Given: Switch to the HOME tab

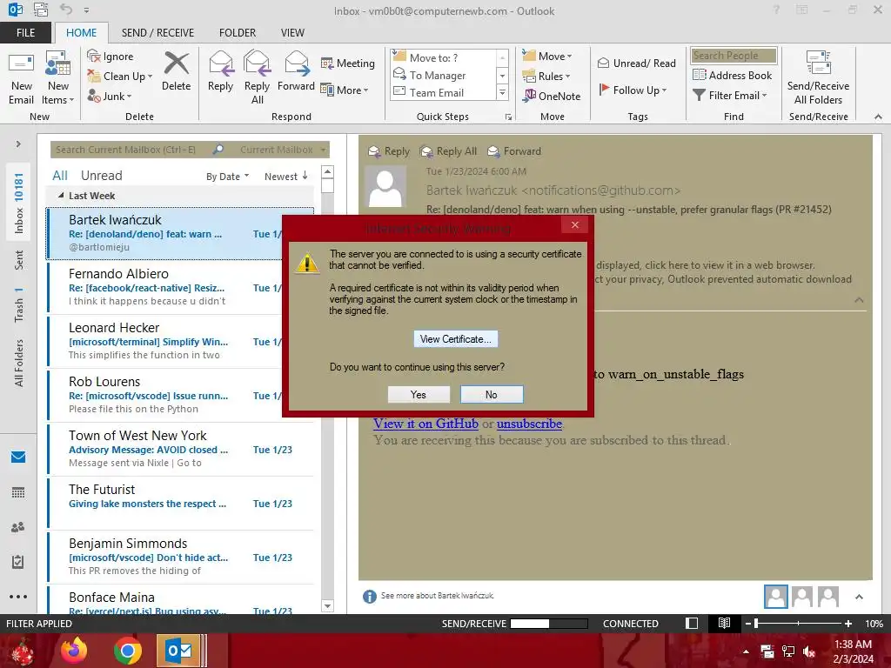Looking at the screenshot, I should 81,32.
